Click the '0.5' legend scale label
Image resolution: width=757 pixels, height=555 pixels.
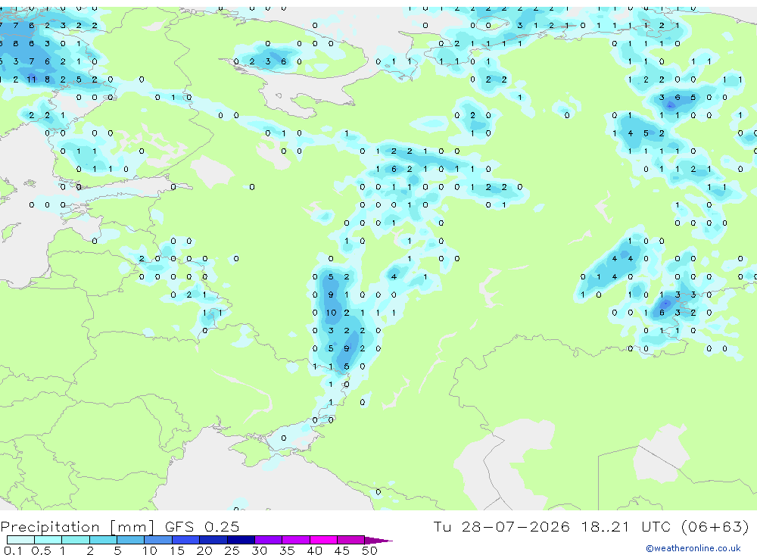click(x=41, y=550)
